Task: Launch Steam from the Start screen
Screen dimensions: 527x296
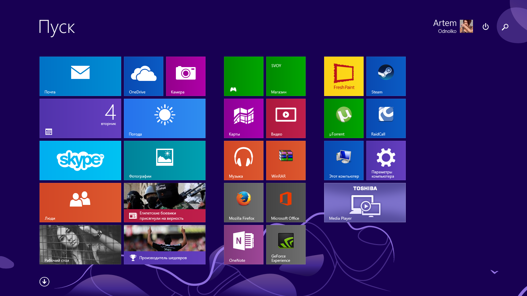Action: 386,76
